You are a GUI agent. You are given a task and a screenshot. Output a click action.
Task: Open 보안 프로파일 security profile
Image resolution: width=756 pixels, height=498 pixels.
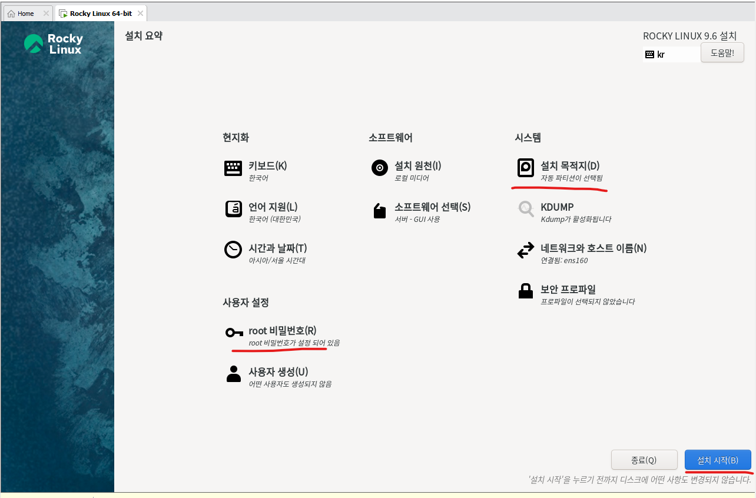[568, 289]
